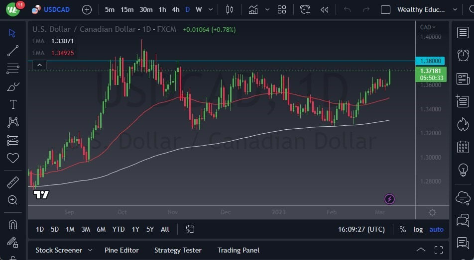Open the Pine Editor tab
This screenshot has height=260, width=474.
tap(121, 251)
